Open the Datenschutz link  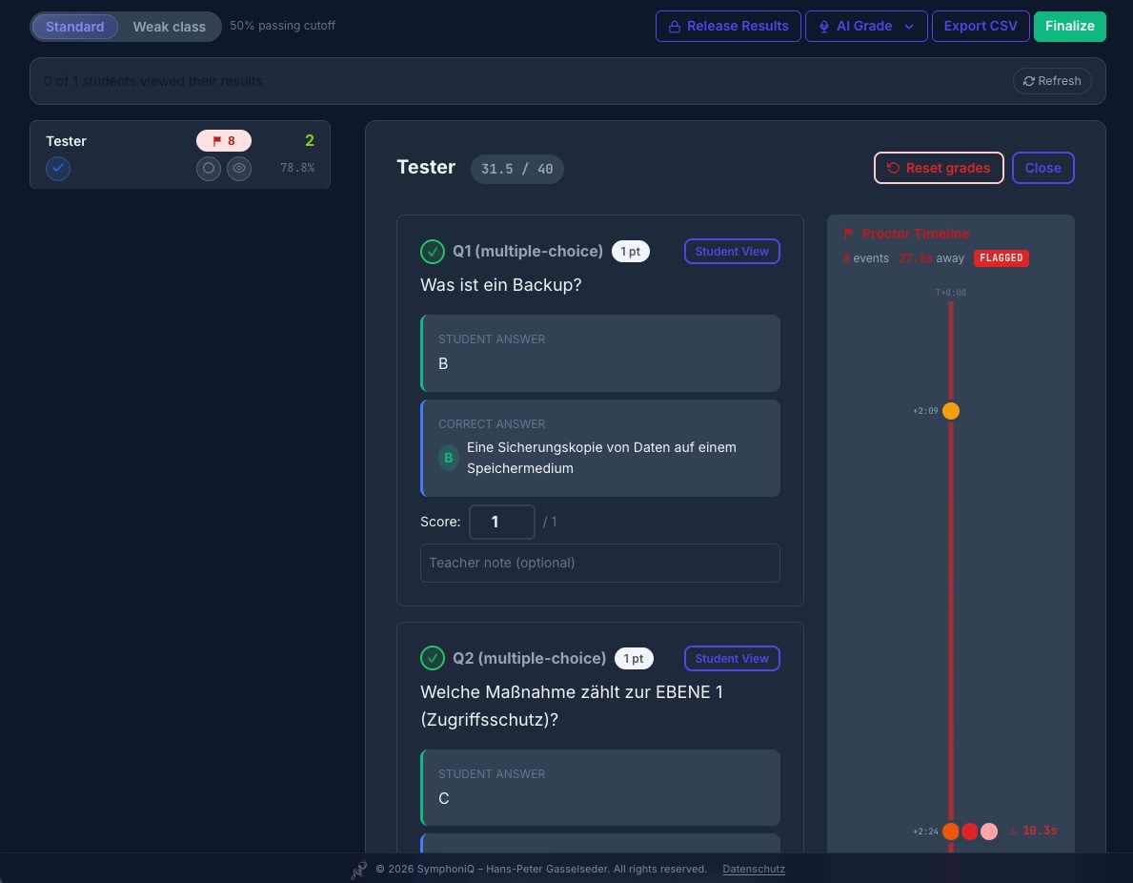[754, 870]
